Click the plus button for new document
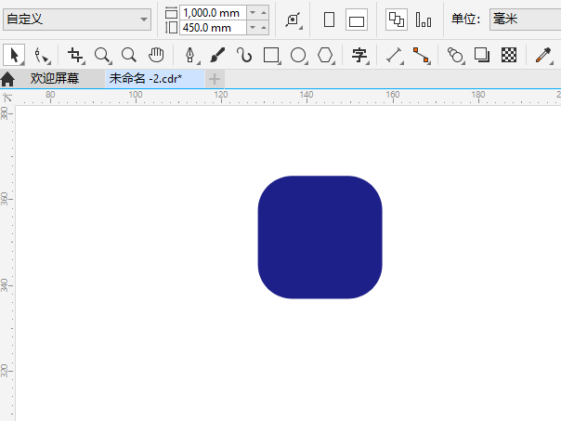Screen dimensions: 561x421 click(215, 79)
